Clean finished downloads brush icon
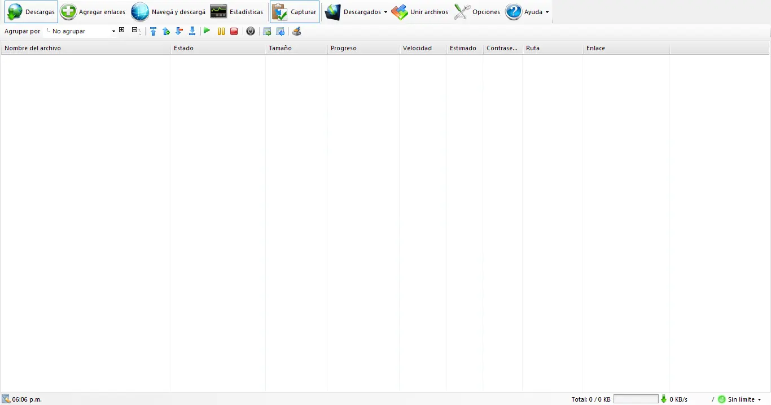Image resolution: width=771 pixels, height=405 pixels. (297, 32)
